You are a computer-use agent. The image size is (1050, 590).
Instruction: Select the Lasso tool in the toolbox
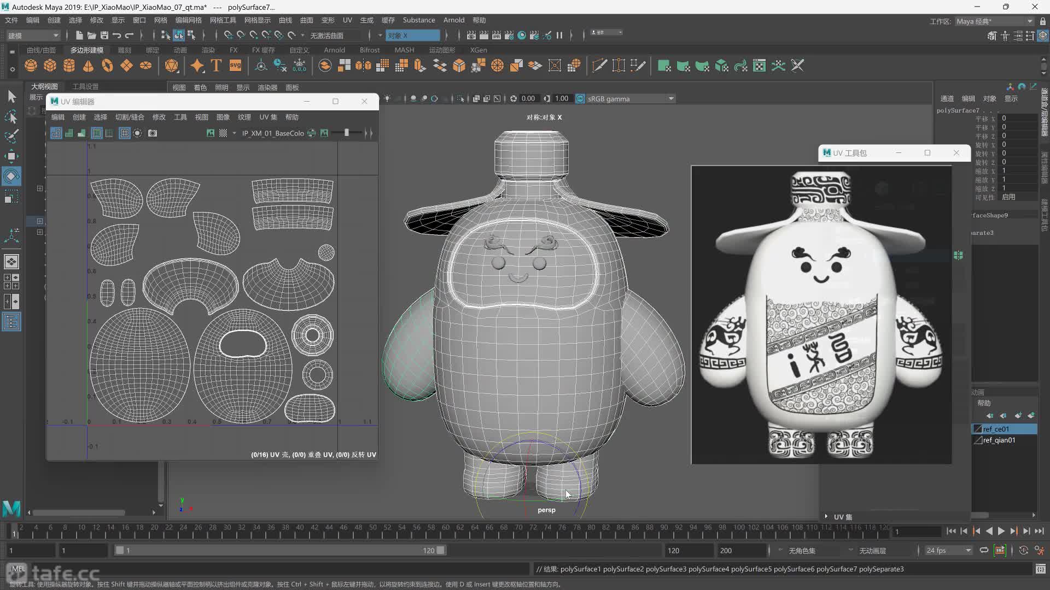[11, 116]
